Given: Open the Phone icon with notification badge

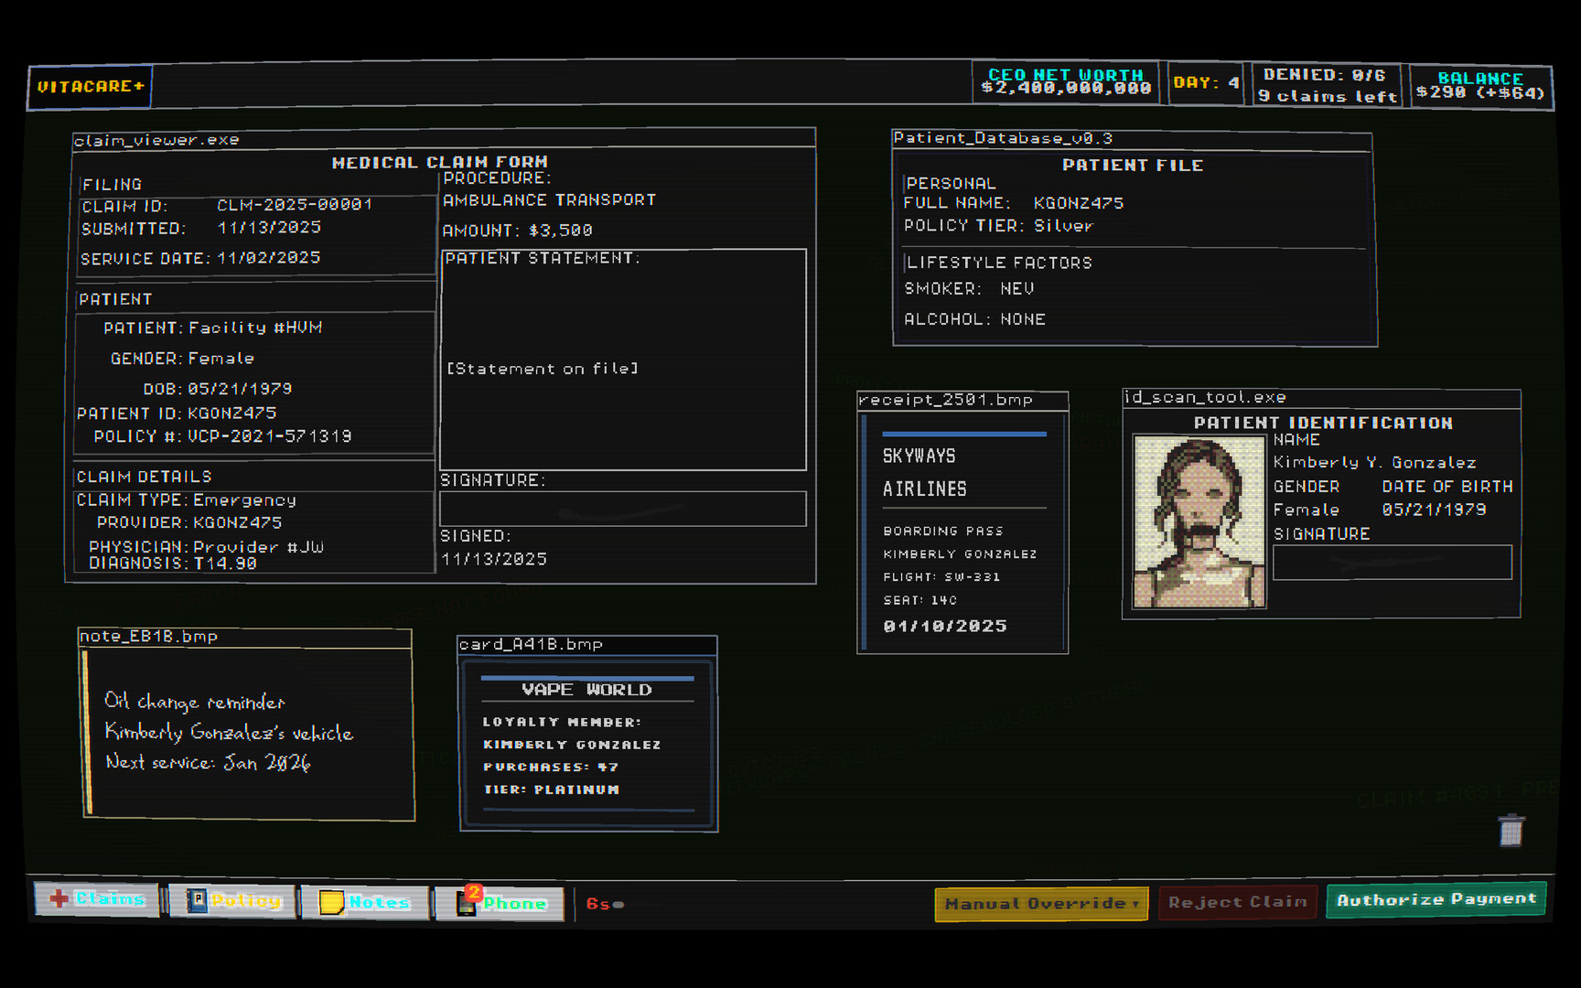Looking at the screenshot, I should point(468,904).
